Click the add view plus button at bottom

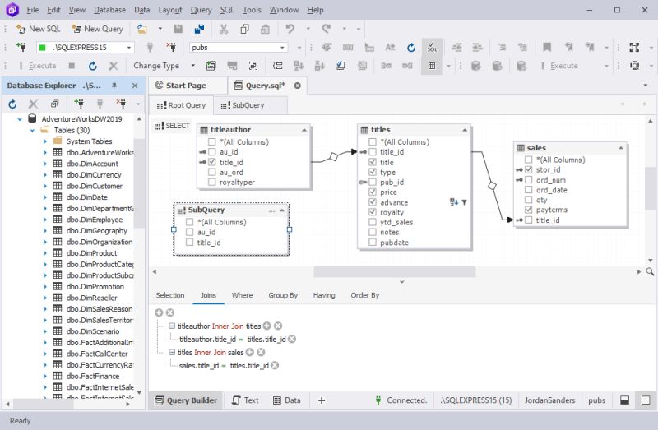point(322,400)
